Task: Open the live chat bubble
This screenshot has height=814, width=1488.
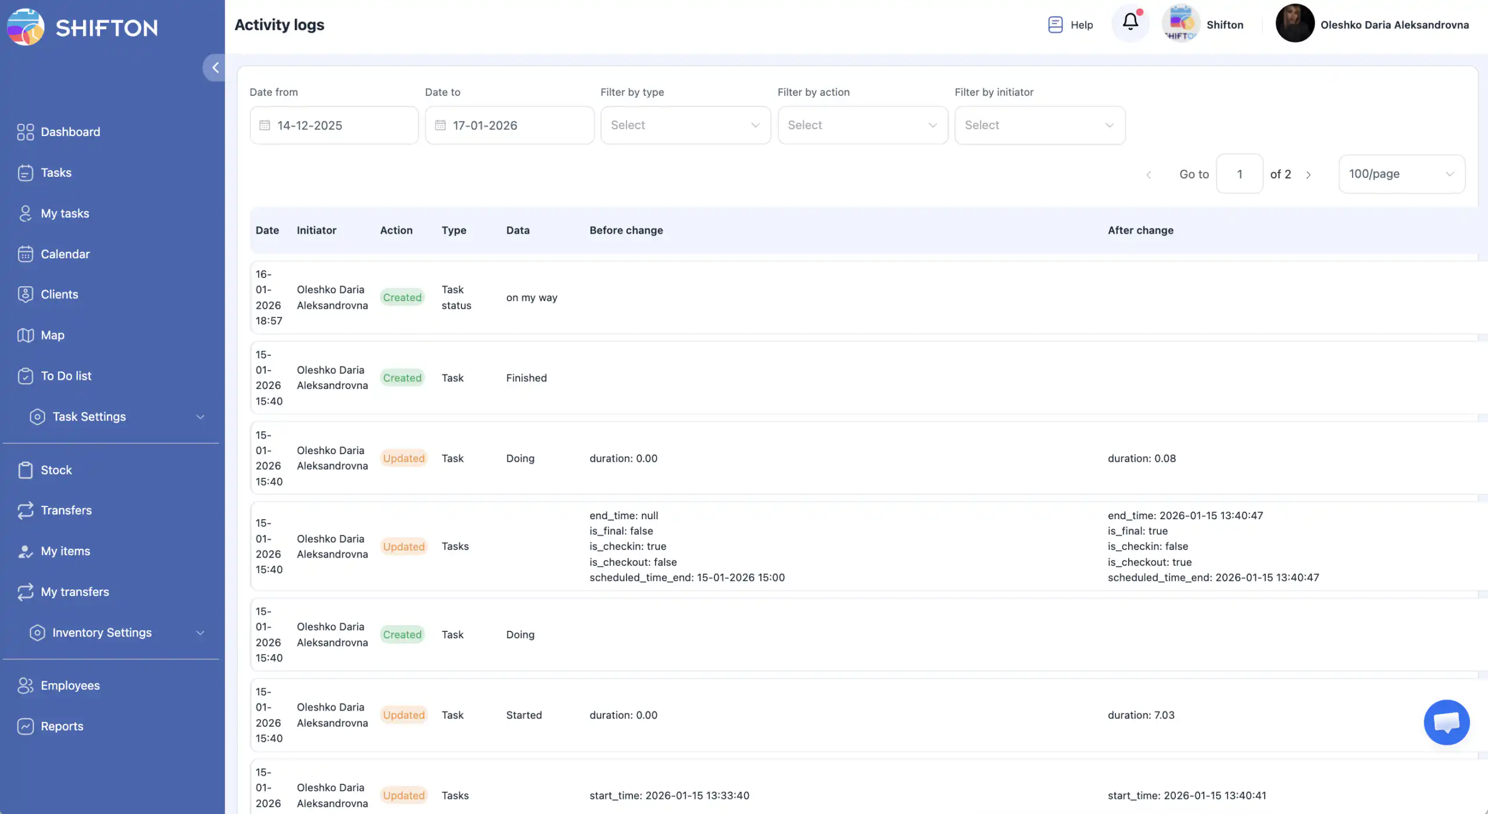Action: (1446, 722)
